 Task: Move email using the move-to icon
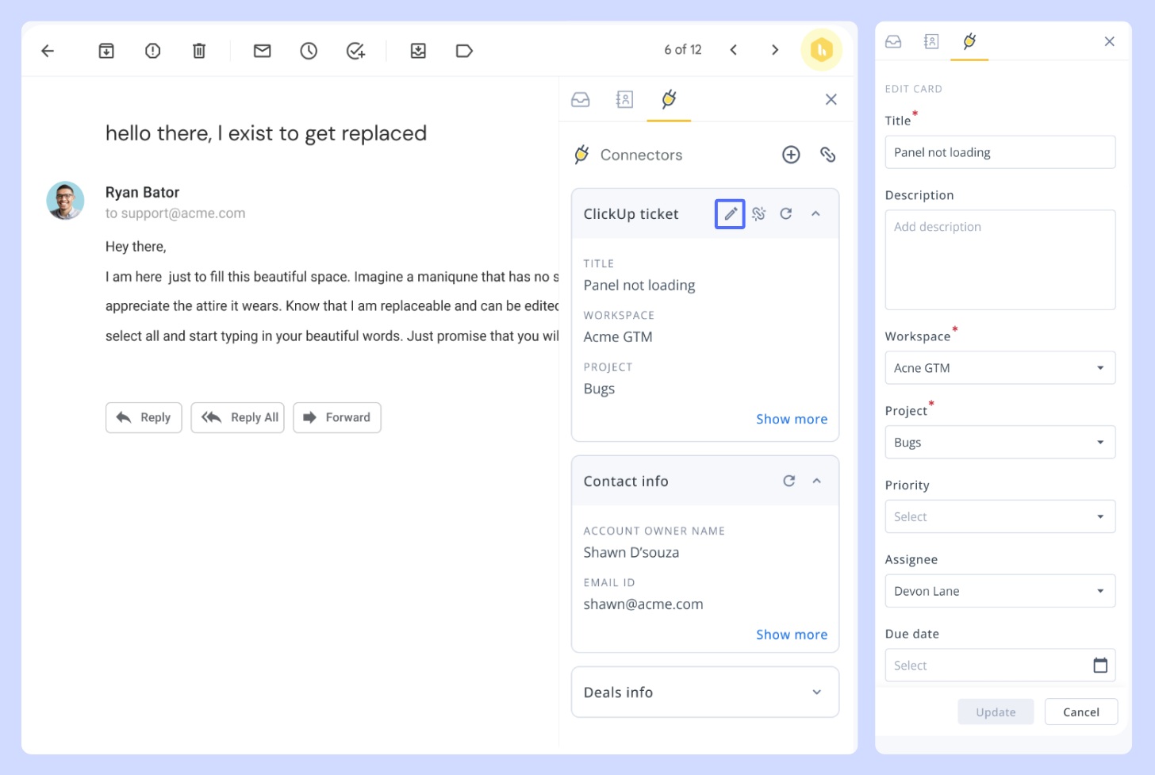coord(418,51)
